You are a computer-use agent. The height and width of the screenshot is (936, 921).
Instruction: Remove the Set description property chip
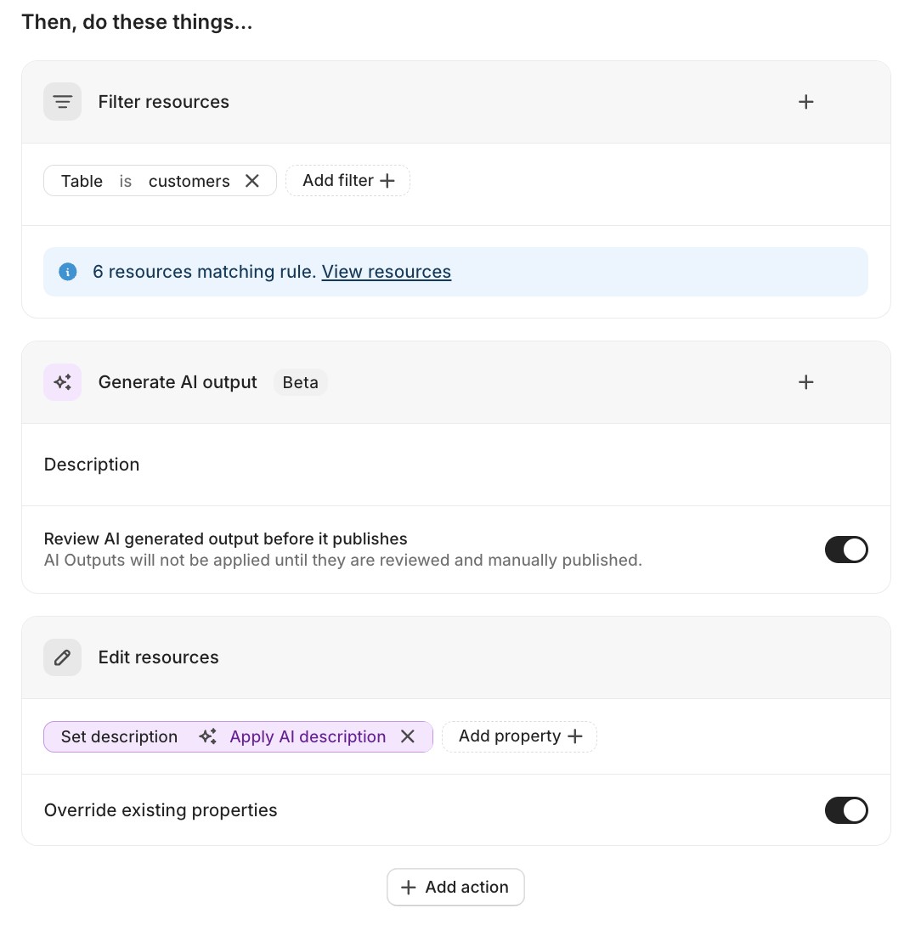click(408, 736)
